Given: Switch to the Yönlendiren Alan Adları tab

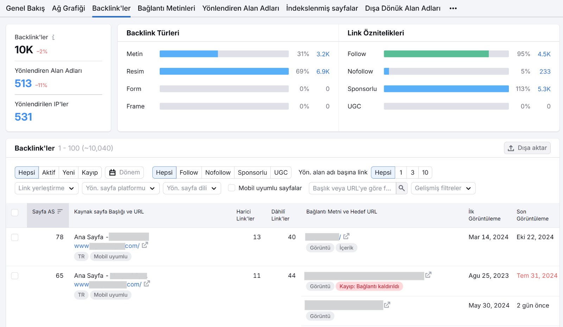Looking at the screenshot, I should 241,8.
